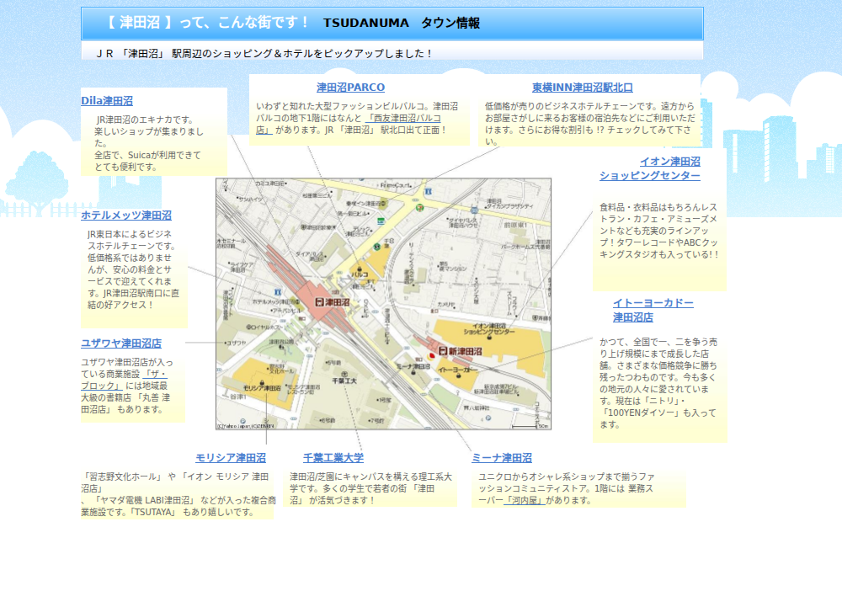This screenshot has height=607, width=842.
Task: Open the 「西友津田沼パルコ店」 inline link
Action: [x=402, y=118]
